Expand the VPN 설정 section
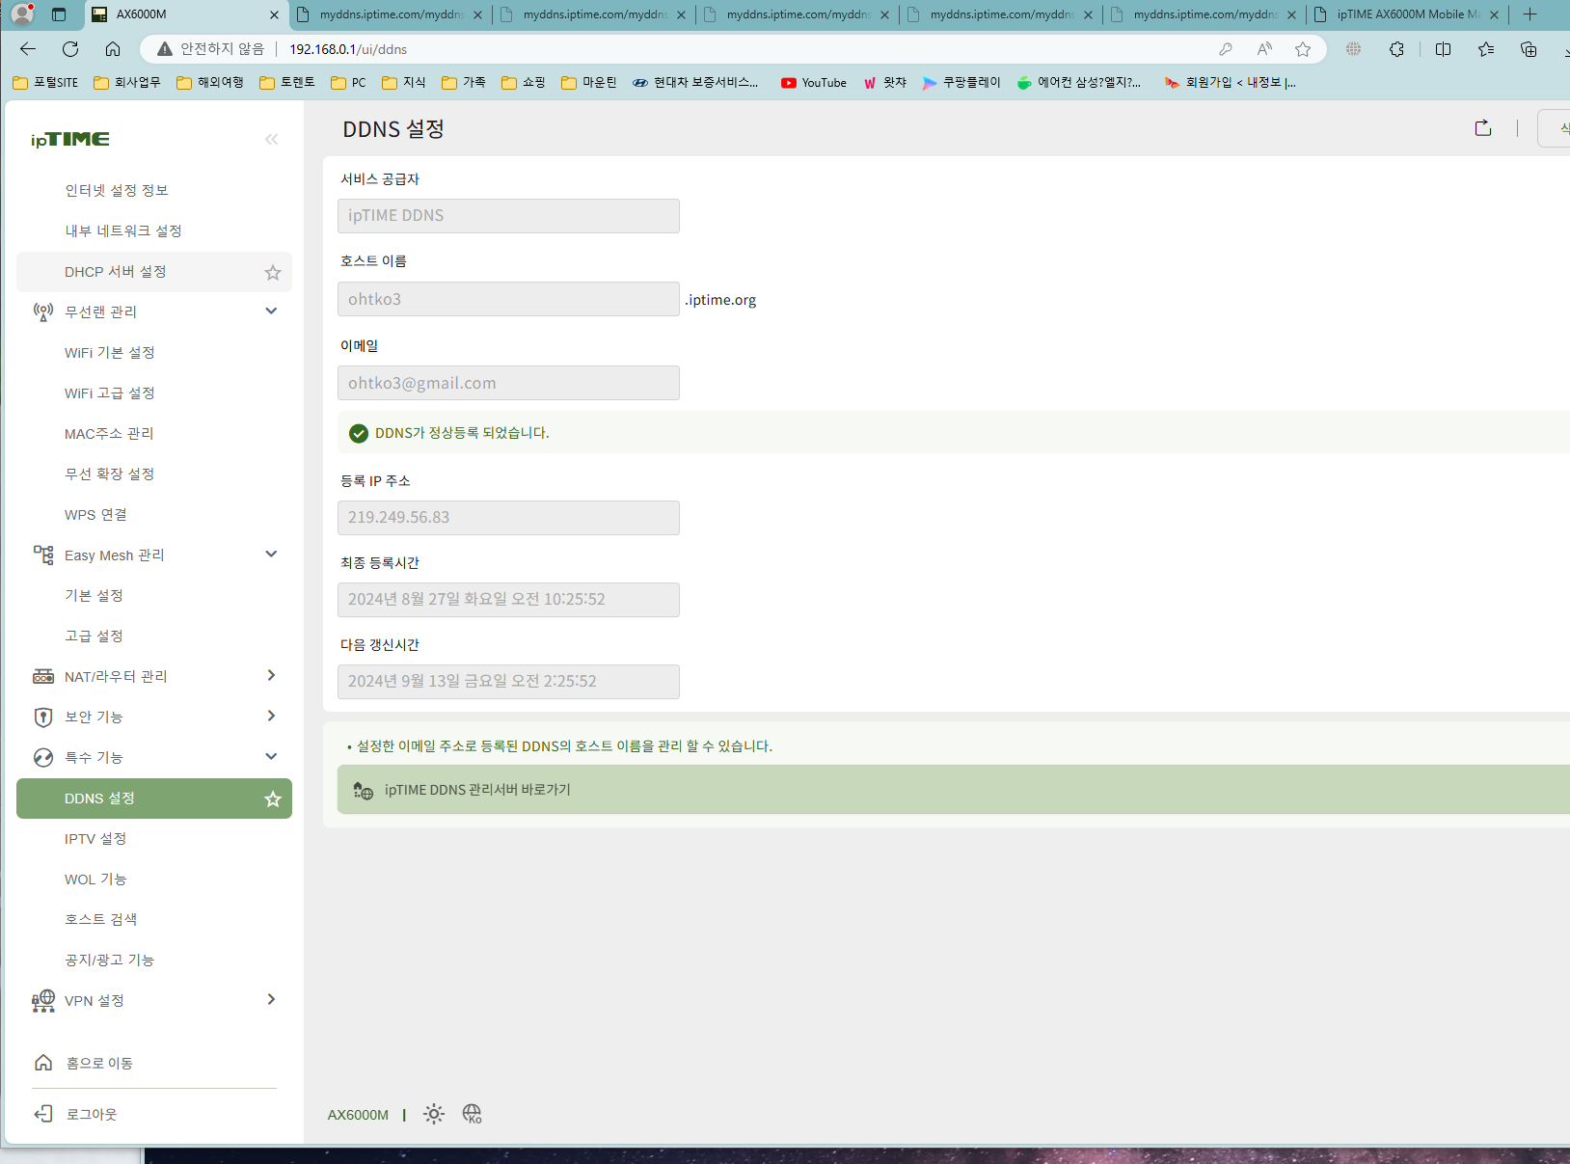The image size is (1570, 1164). coord(271,1000)
